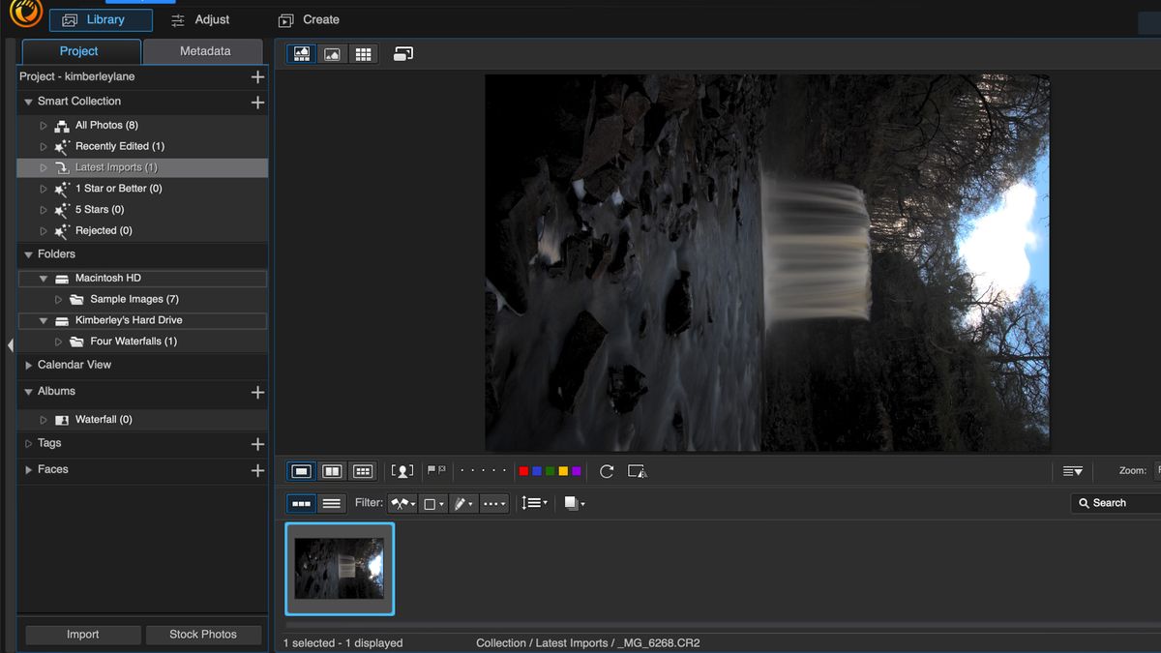Collapse the Smart Collection section
The width and height of the screenshot is (1161, 653).
27,101
